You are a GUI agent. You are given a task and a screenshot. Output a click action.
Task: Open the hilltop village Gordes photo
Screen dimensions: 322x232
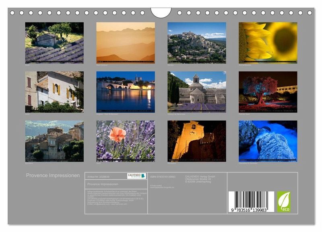coord(196,42)
